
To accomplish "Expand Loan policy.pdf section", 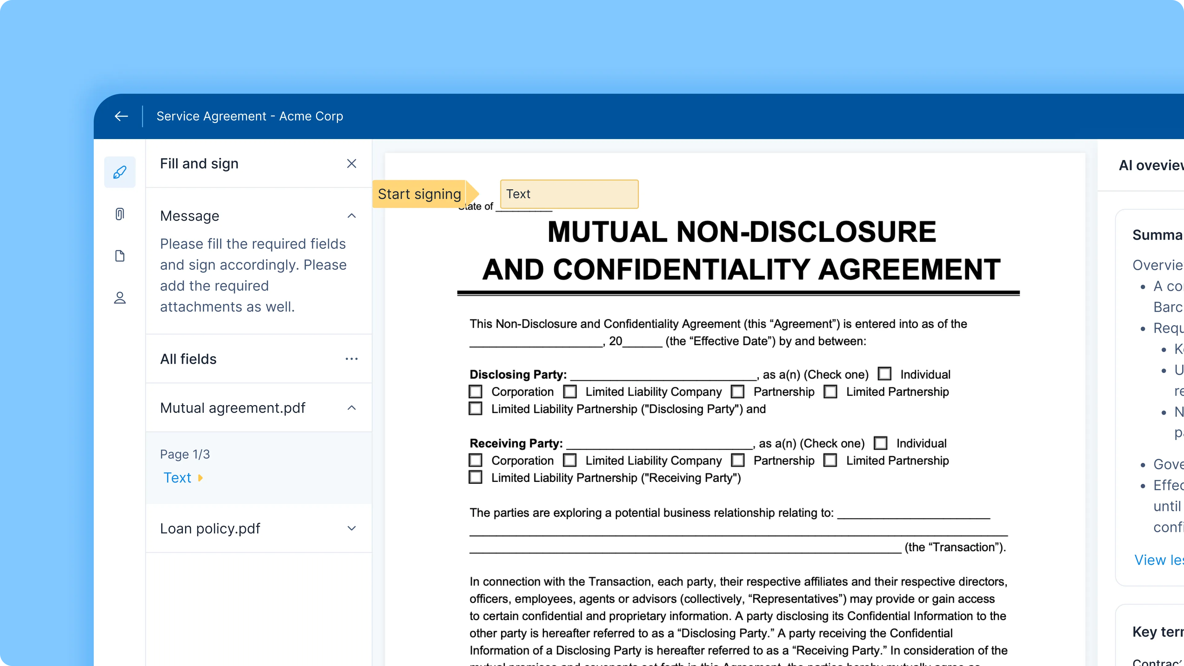I will 351,528.
